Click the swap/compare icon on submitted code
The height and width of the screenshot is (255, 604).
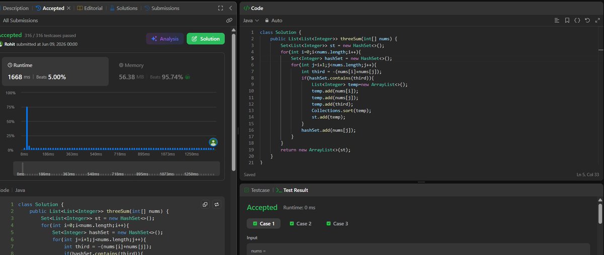(x=217, y=204)
